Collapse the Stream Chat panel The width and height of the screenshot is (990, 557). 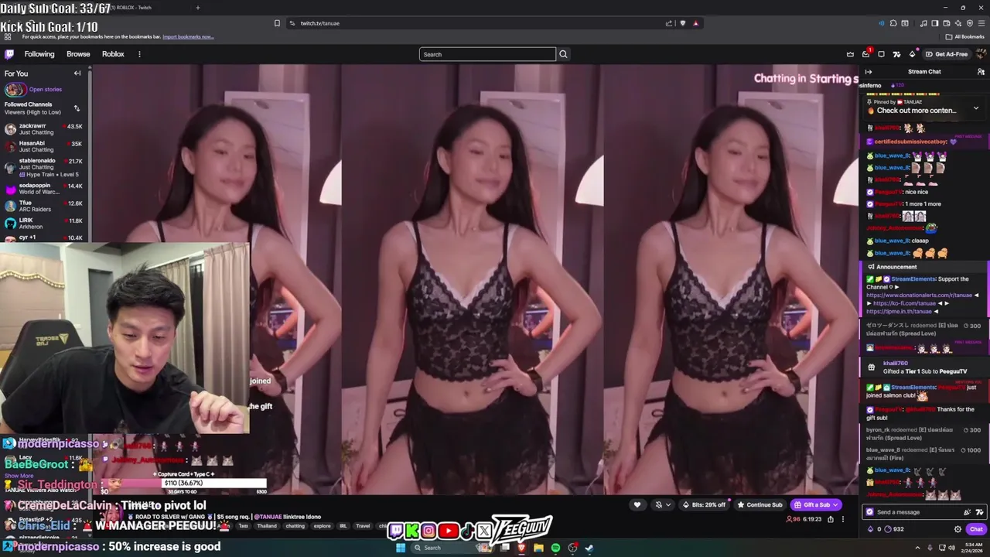868,72
